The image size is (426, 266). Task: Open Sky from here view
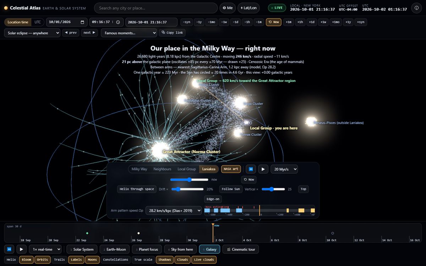[x=180, y=249]
